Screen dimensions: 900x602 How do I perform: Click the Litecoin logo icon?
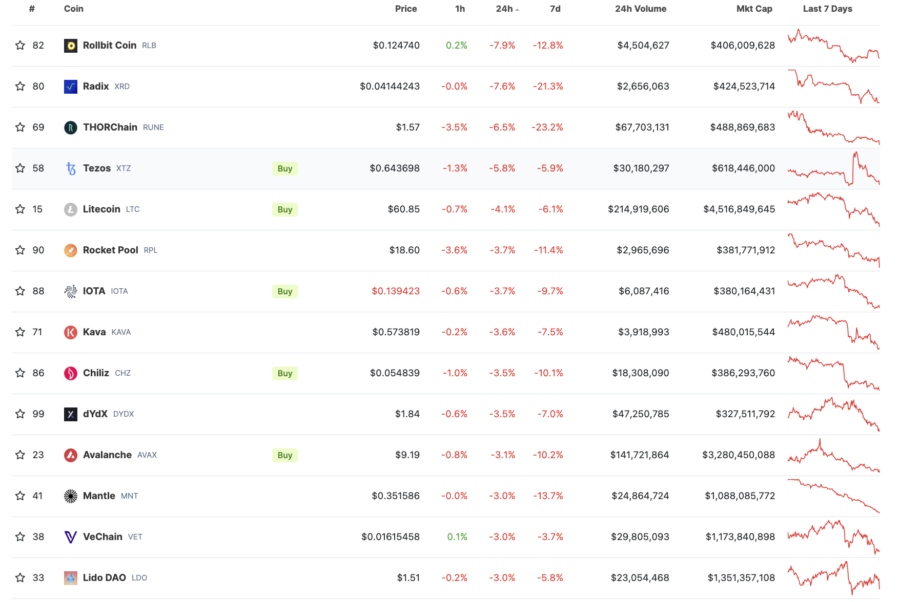[71, 209]
